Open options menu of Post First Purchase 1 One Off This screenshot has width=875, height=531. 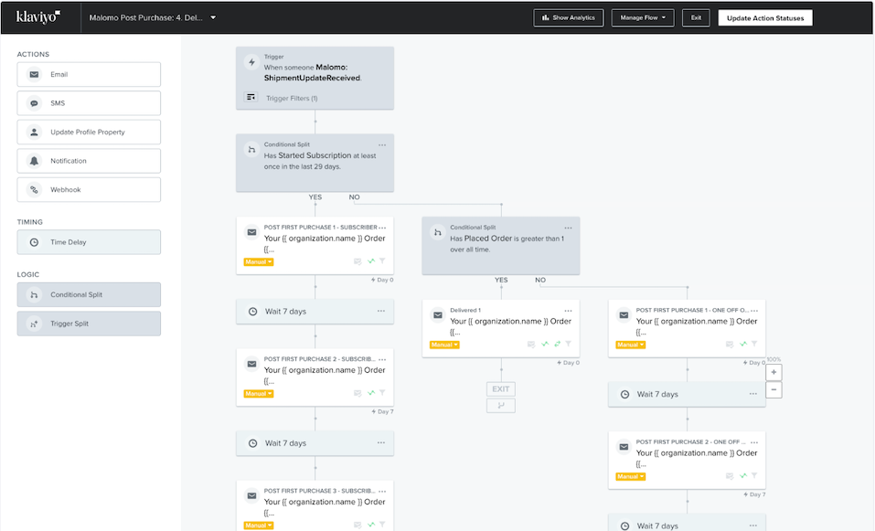click(x=754, y=311)
